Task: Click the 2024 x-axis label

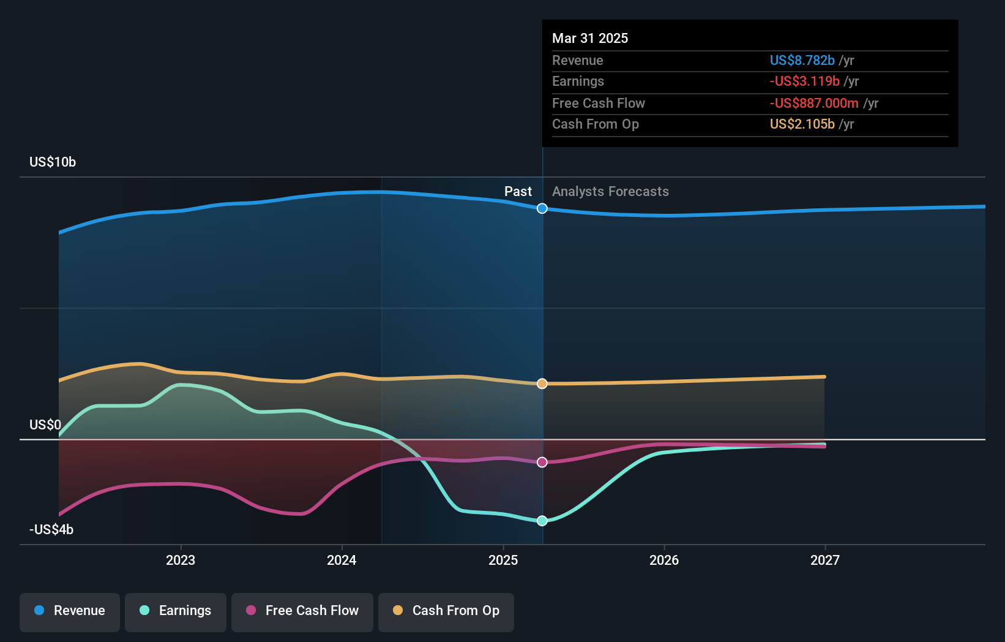Action: coord(342,560)
